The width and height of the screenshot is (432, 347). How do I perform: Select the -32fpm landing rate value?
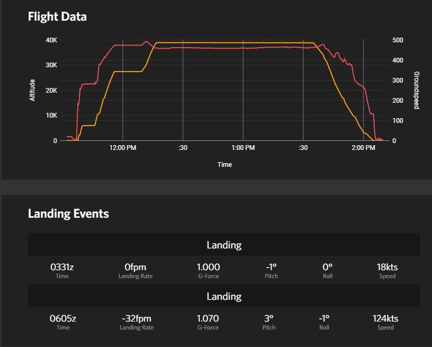pos(136,318)
